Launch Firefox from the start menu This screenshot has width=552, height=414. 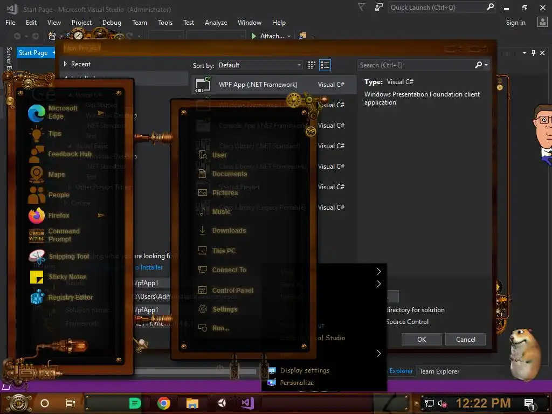[x=49, y=216]
